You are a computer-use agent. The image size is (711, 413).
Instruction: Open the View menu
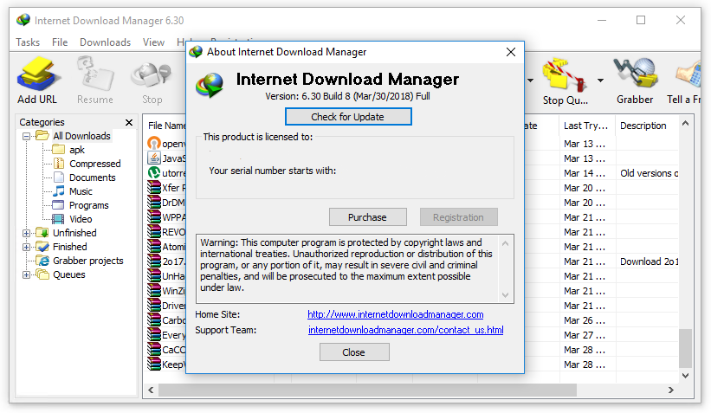click(x=153, y=42)
